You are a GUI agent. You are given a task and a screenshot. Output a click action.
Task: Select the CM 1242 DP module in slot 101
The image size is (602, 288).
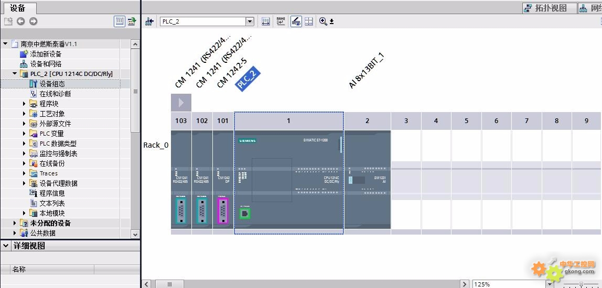point(223,180)
